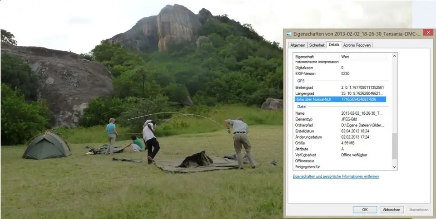Select the Breitengrad row
The height and width of the screenshot is (219, 436).
coord(340,88)
